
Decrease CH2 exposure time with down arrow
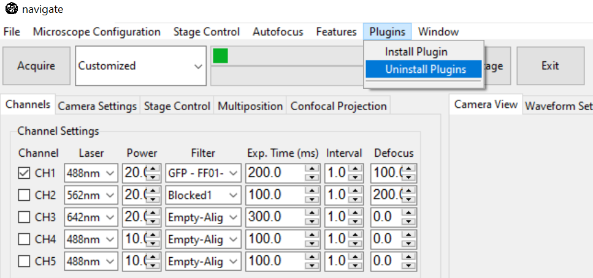[313, 200]
